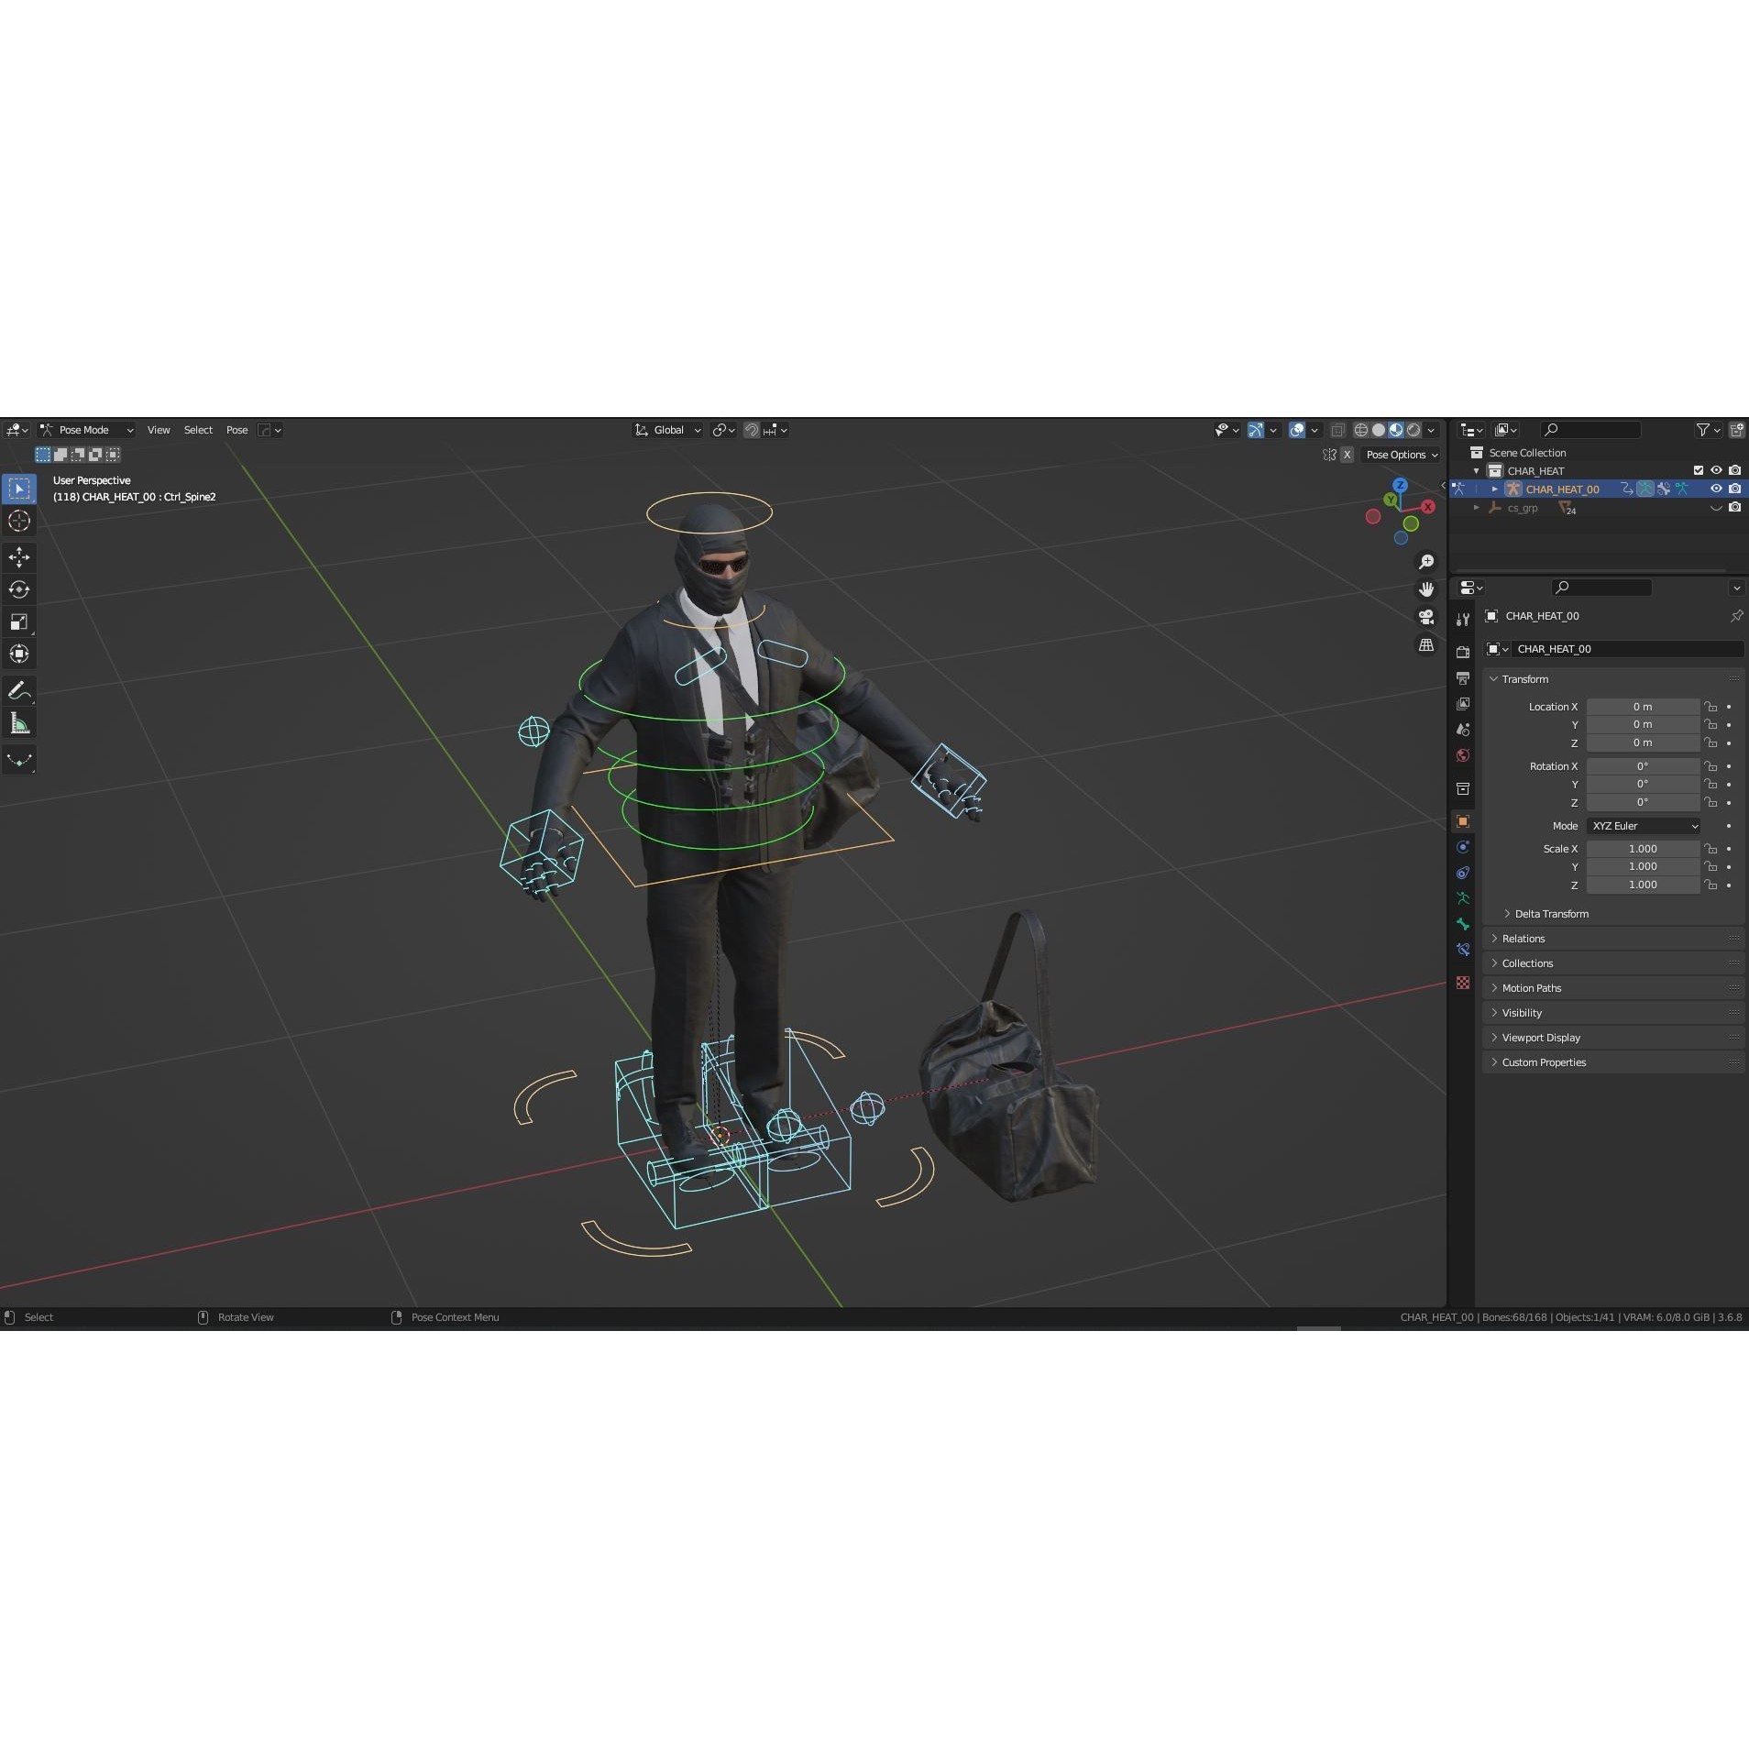Open the View menu

point(158,429)
